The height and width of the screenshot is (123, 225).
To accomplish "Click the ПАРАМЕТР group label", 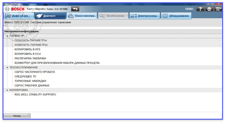I will click(17, 36).
